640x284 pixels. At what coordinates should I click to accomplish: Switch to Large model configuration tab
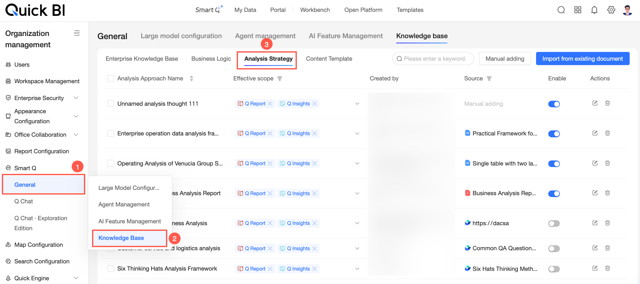tap(181, 36)
